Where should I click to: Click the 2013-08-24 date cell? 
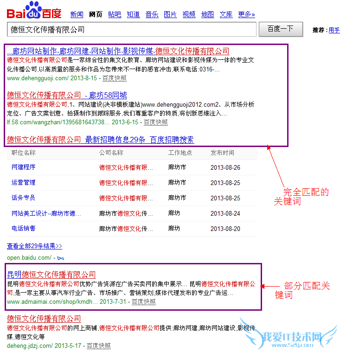click(225, 213)
